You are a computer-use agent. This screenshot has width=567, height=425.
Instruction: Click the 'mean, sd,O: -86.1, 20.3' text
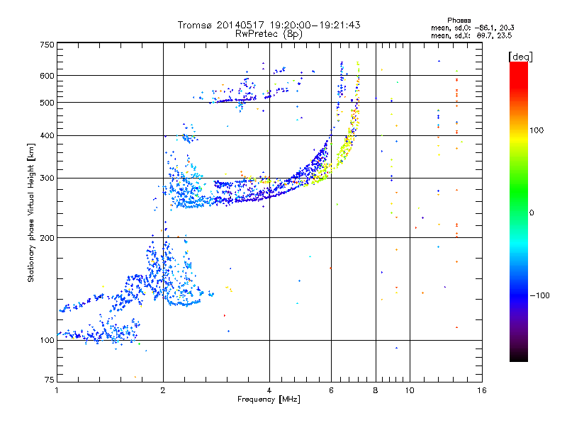[x=472, y=28]
